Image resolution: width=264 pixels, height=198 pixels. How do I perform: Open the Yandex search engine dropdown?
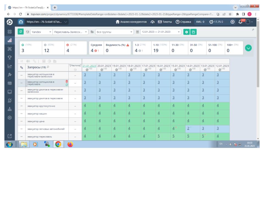41,32
